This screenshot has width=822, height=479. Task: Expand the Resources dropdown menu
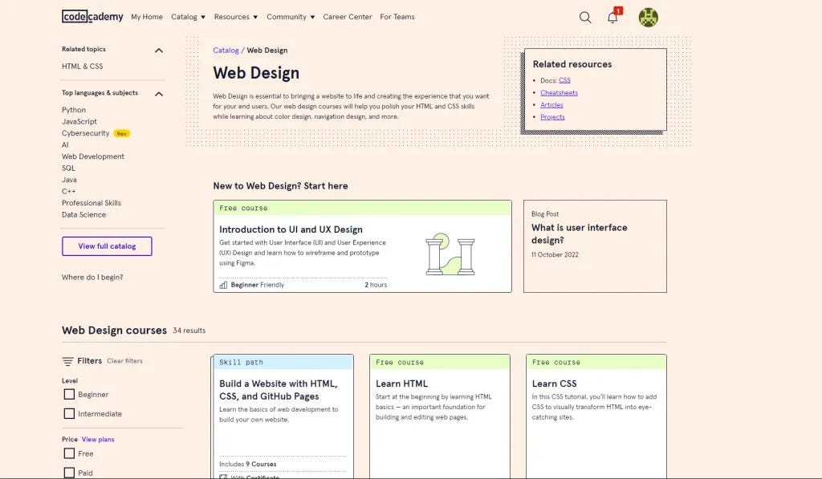coord(236,17)
